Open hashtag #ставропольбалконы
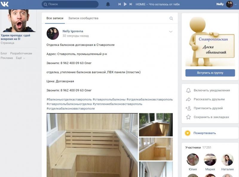Viewport: 239px width, 177px height. click(109, 100)
